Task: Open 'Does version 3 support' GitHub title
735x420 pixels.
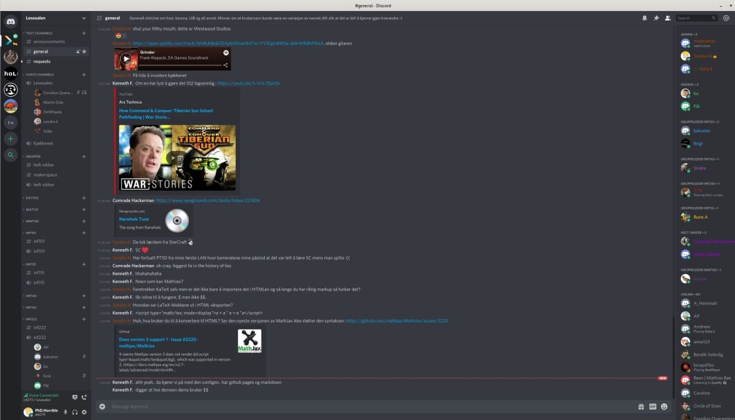Action: pos(158,343)
